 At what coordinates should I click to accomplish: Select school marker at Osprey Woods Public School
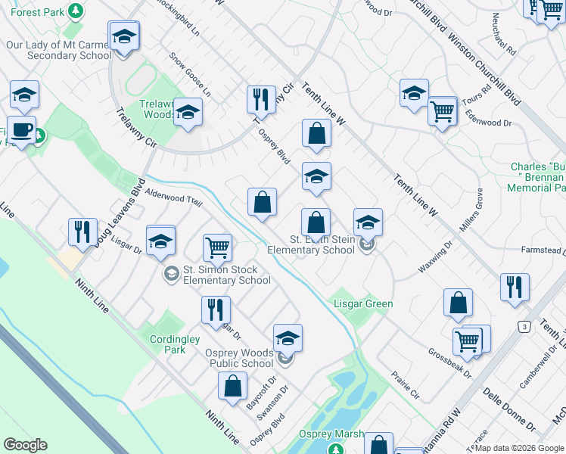[x=288, y=339]
